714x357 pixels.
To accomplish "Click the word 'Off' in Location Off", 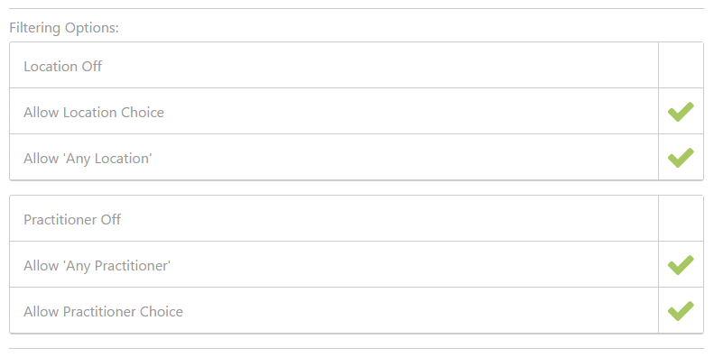I will tap(91, 67).
